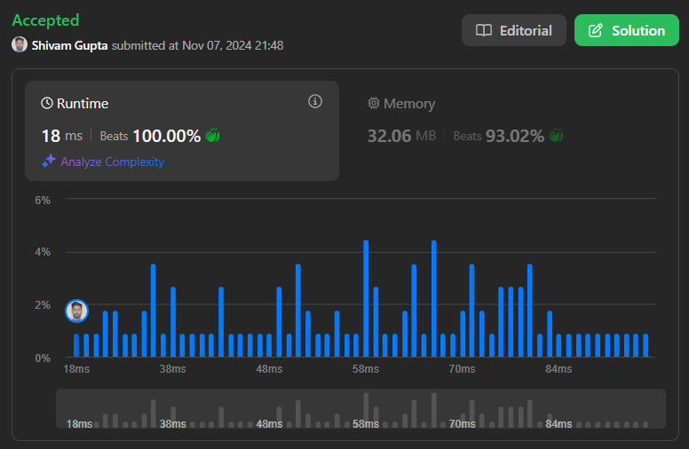689x449 pixels.
Task: Open the Analyze Complexity link
Action: point(112,161)
